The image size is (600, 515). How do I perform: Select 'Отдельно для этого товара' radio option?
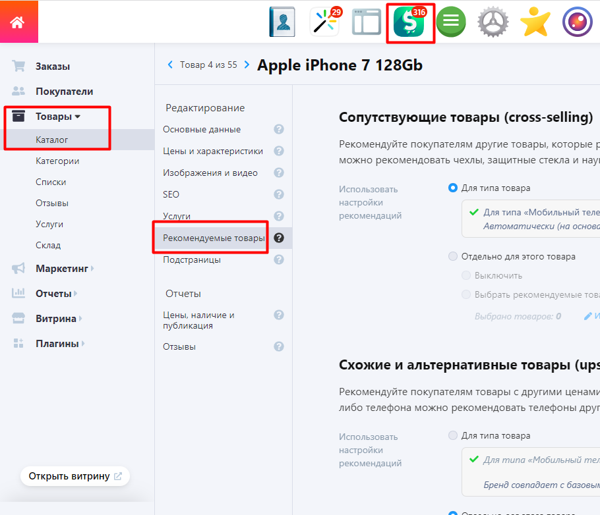[x=453, y=256]
